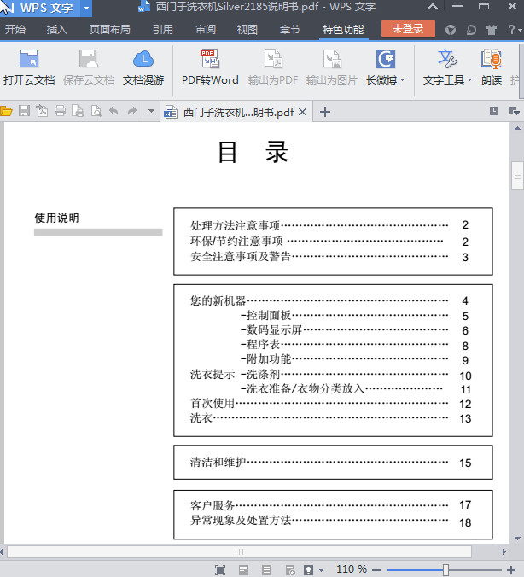524x577 pixels.
Task: Click eye protection mode icon in status bar
Action: point(308,570)
